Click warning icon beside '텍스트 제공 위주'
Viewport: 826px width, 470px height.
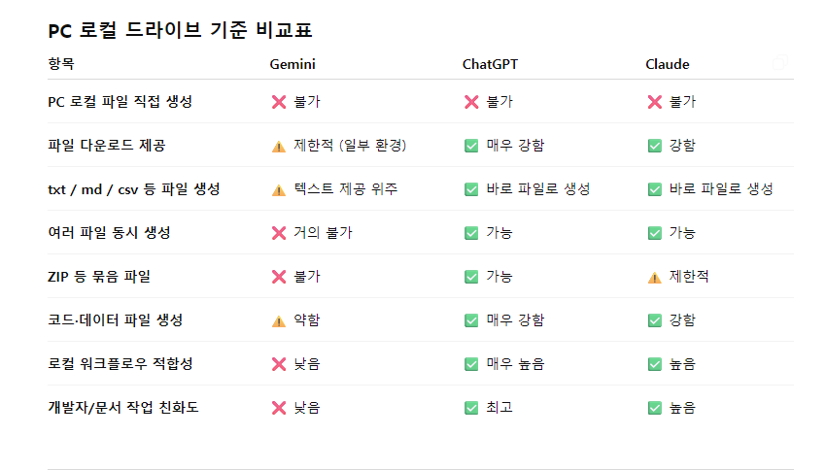click(279, 189)
